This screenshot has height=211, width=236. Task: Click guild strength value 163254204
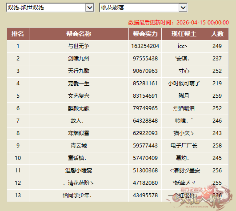click(145, 46)
